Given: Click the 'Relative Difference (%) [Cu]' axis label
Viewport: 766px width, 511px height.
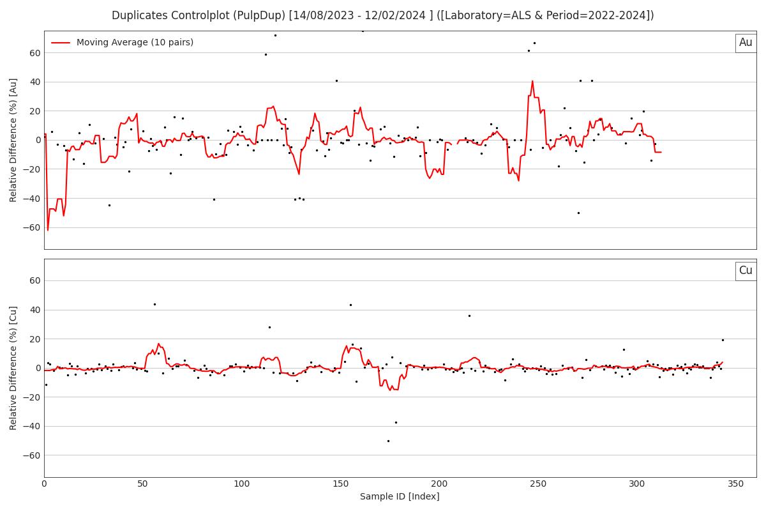Looking at the screenshot, I should tap(13, 368).
